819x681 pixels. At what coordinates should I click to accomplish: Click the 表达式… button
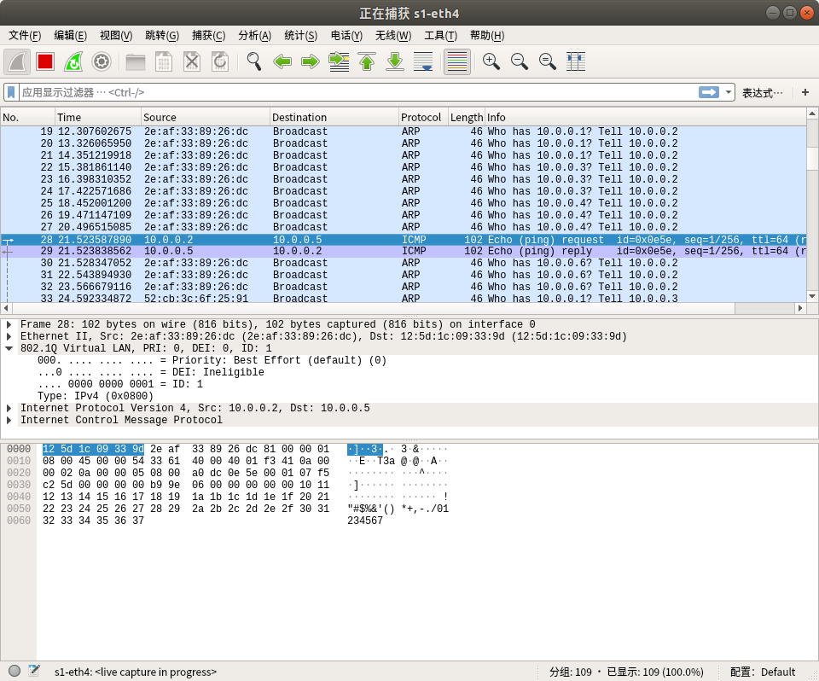tap(762, 92)
